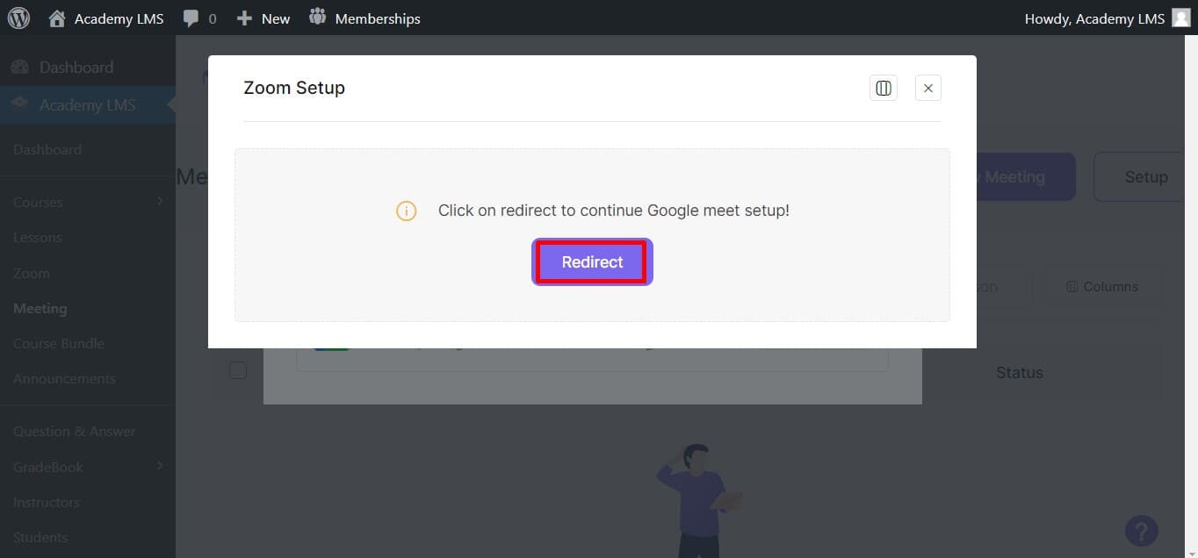Select the checkbox in the meeting row
Image resolution: width=1198 pixels, height=558 pixels.
(x=238, y=370)
